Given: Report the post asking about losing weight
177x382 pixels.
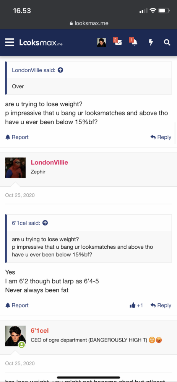Looking at the screenshot, I should pyautogui.click(x=17, y=137).
